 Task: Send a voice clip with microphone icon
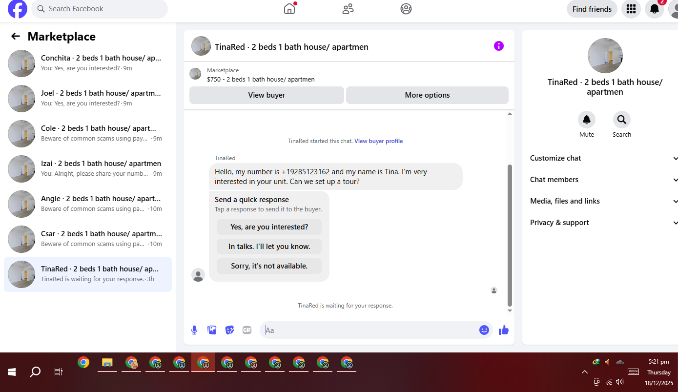pyautogui.click(x=194, y=330)
